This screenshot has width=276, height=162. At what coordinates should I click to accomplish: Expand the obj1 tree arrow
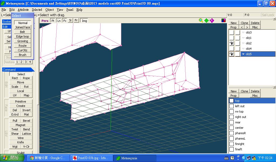click(x=243, y=38)
